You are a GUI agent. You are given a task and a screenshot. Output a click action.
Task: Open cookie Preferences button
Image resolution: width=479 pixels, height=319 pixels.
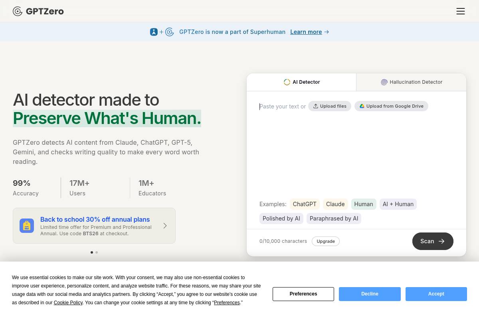(x=303, y=294)
